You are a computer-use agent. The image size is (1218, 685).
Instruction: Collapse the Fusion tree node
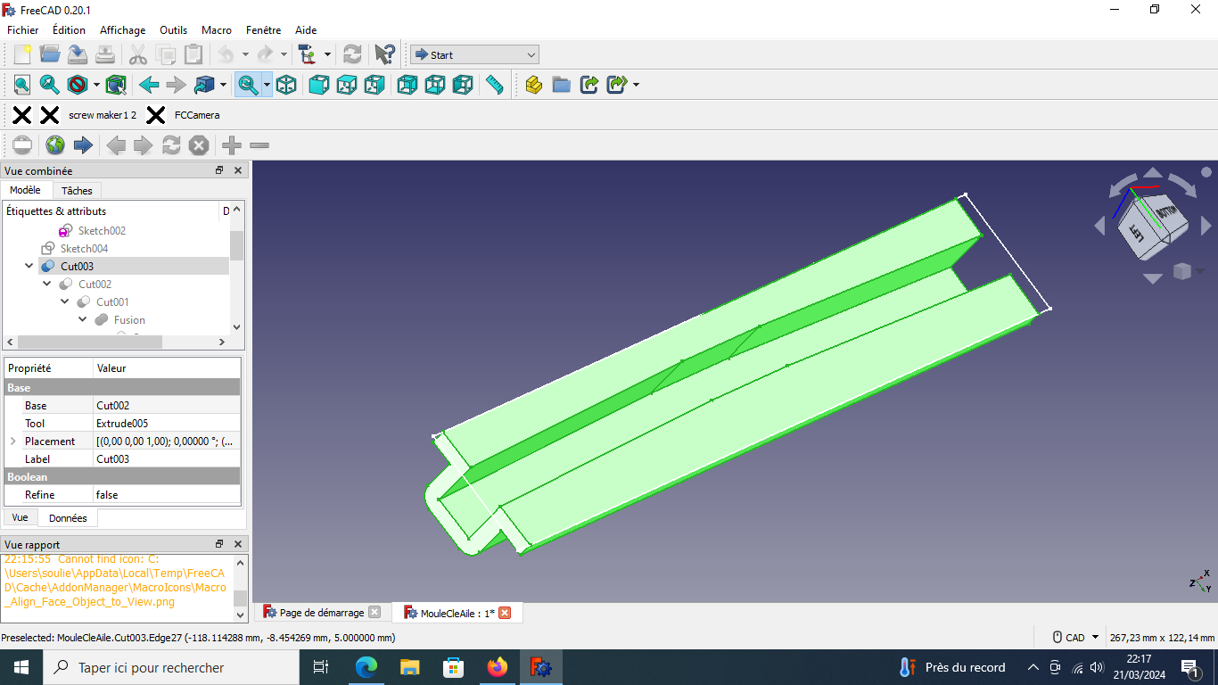coord(83,319)
